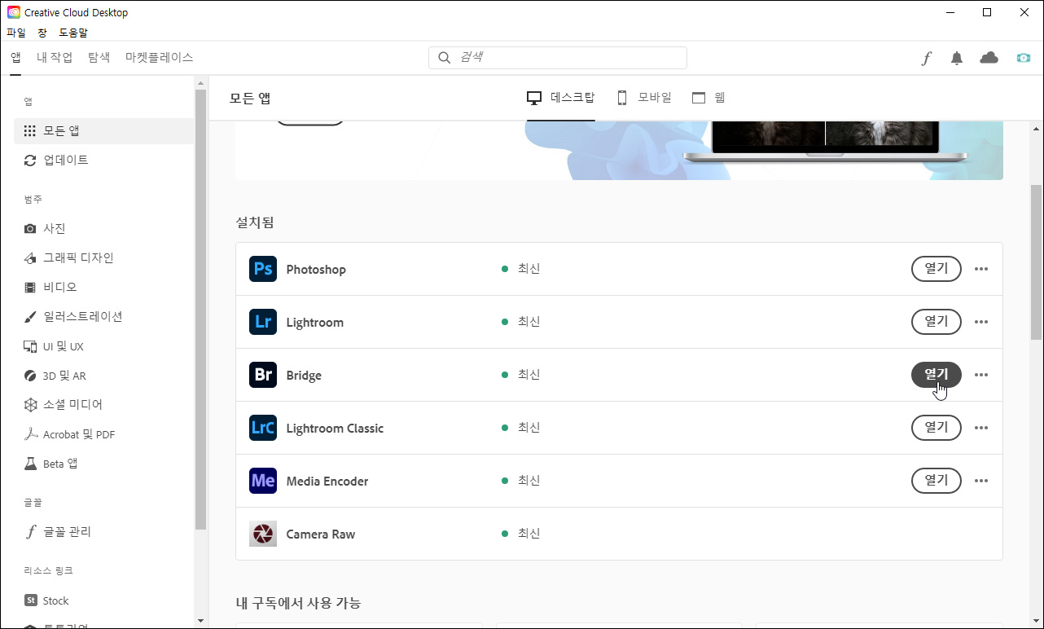The width and height of the screenshot is (1044, 629).
Task: Click the 열기 button for Media Encoder
Action: tap(936, 480)
